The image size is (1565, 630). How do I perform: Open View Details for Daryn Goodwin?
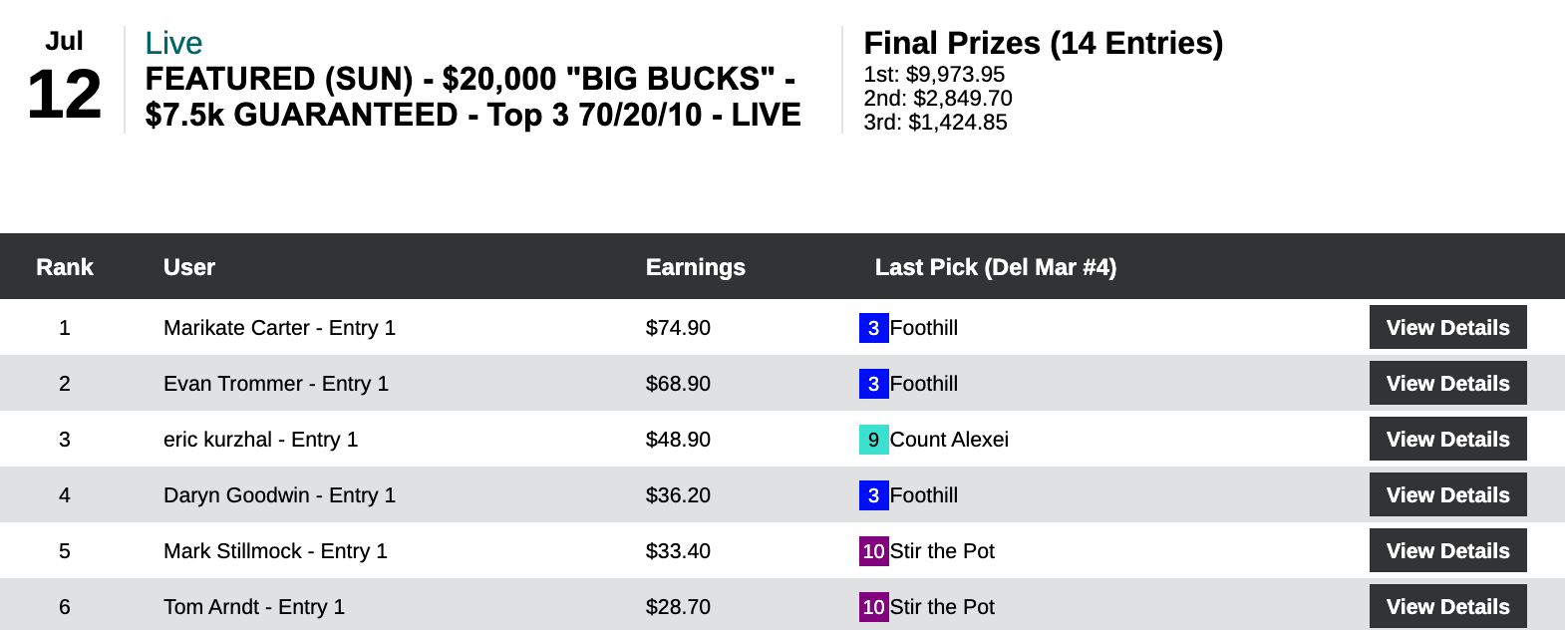pyautogui.click(x=1447, y=495)
